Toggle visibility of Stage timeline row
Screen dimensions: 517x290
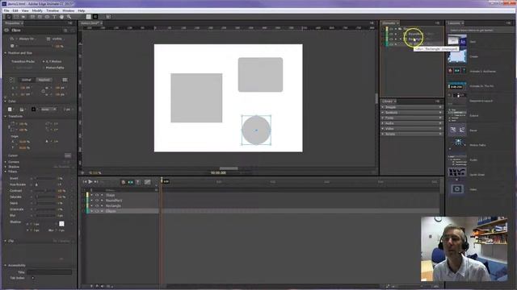[97, 195]
